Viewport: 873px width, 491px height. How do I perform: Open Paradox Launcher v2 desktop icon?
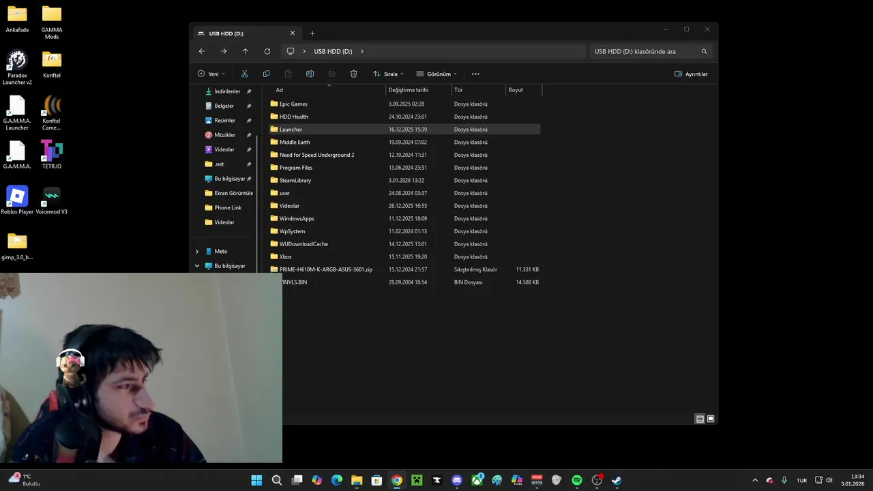click(x=17, y=68)
